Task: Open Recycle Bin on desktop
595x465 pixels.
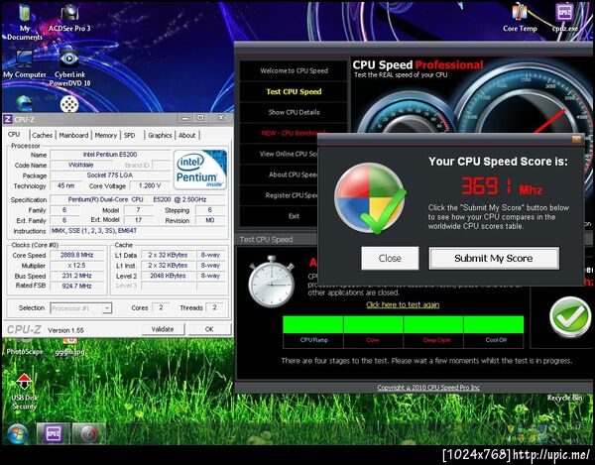Action: [564, 398]
